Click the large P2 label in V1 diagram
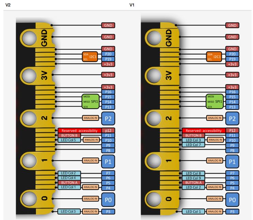Viewport: 253px width, 220px height. tap(232, 118)
